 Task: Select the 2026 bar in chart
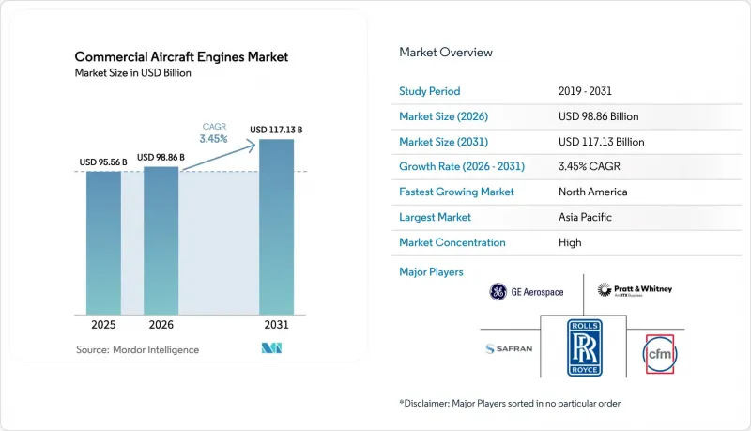(161, 240)
